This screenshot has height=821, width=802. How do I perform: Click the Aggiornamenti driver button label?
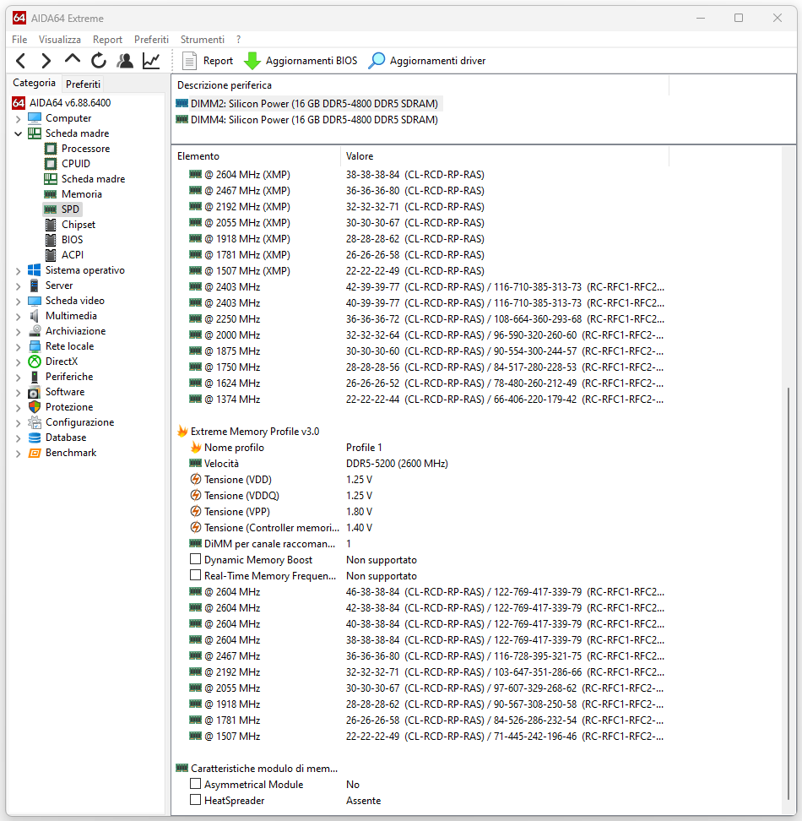(437, 61)
